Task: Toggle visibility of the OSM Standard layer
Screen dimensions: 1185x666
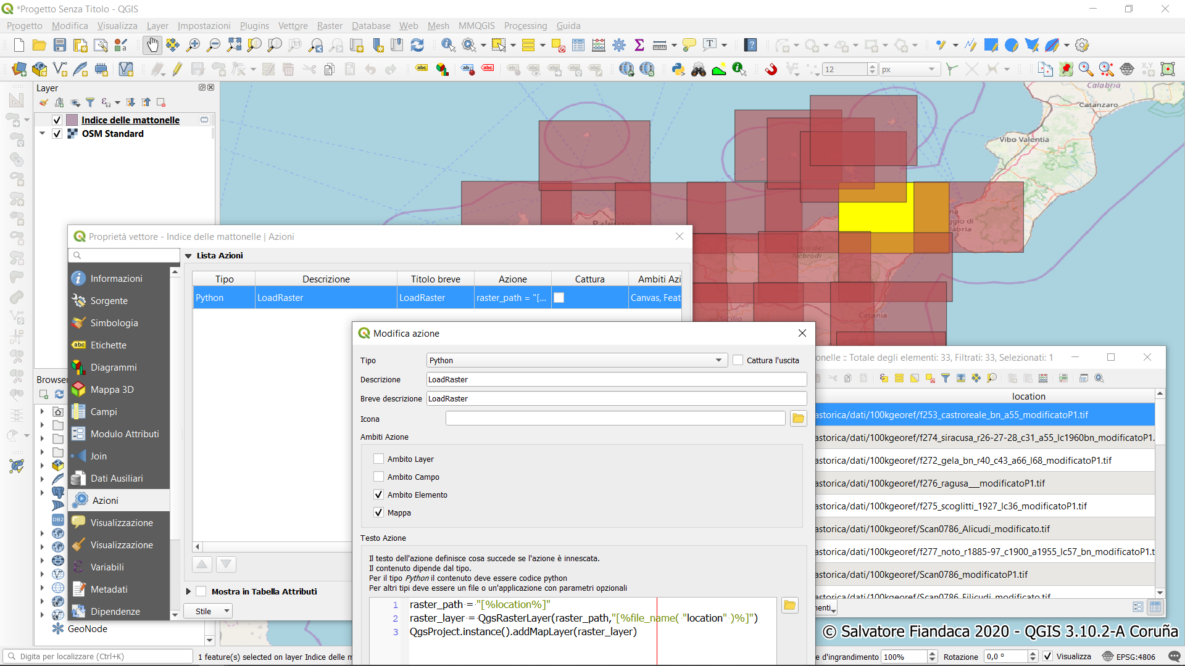Action: 57,134
